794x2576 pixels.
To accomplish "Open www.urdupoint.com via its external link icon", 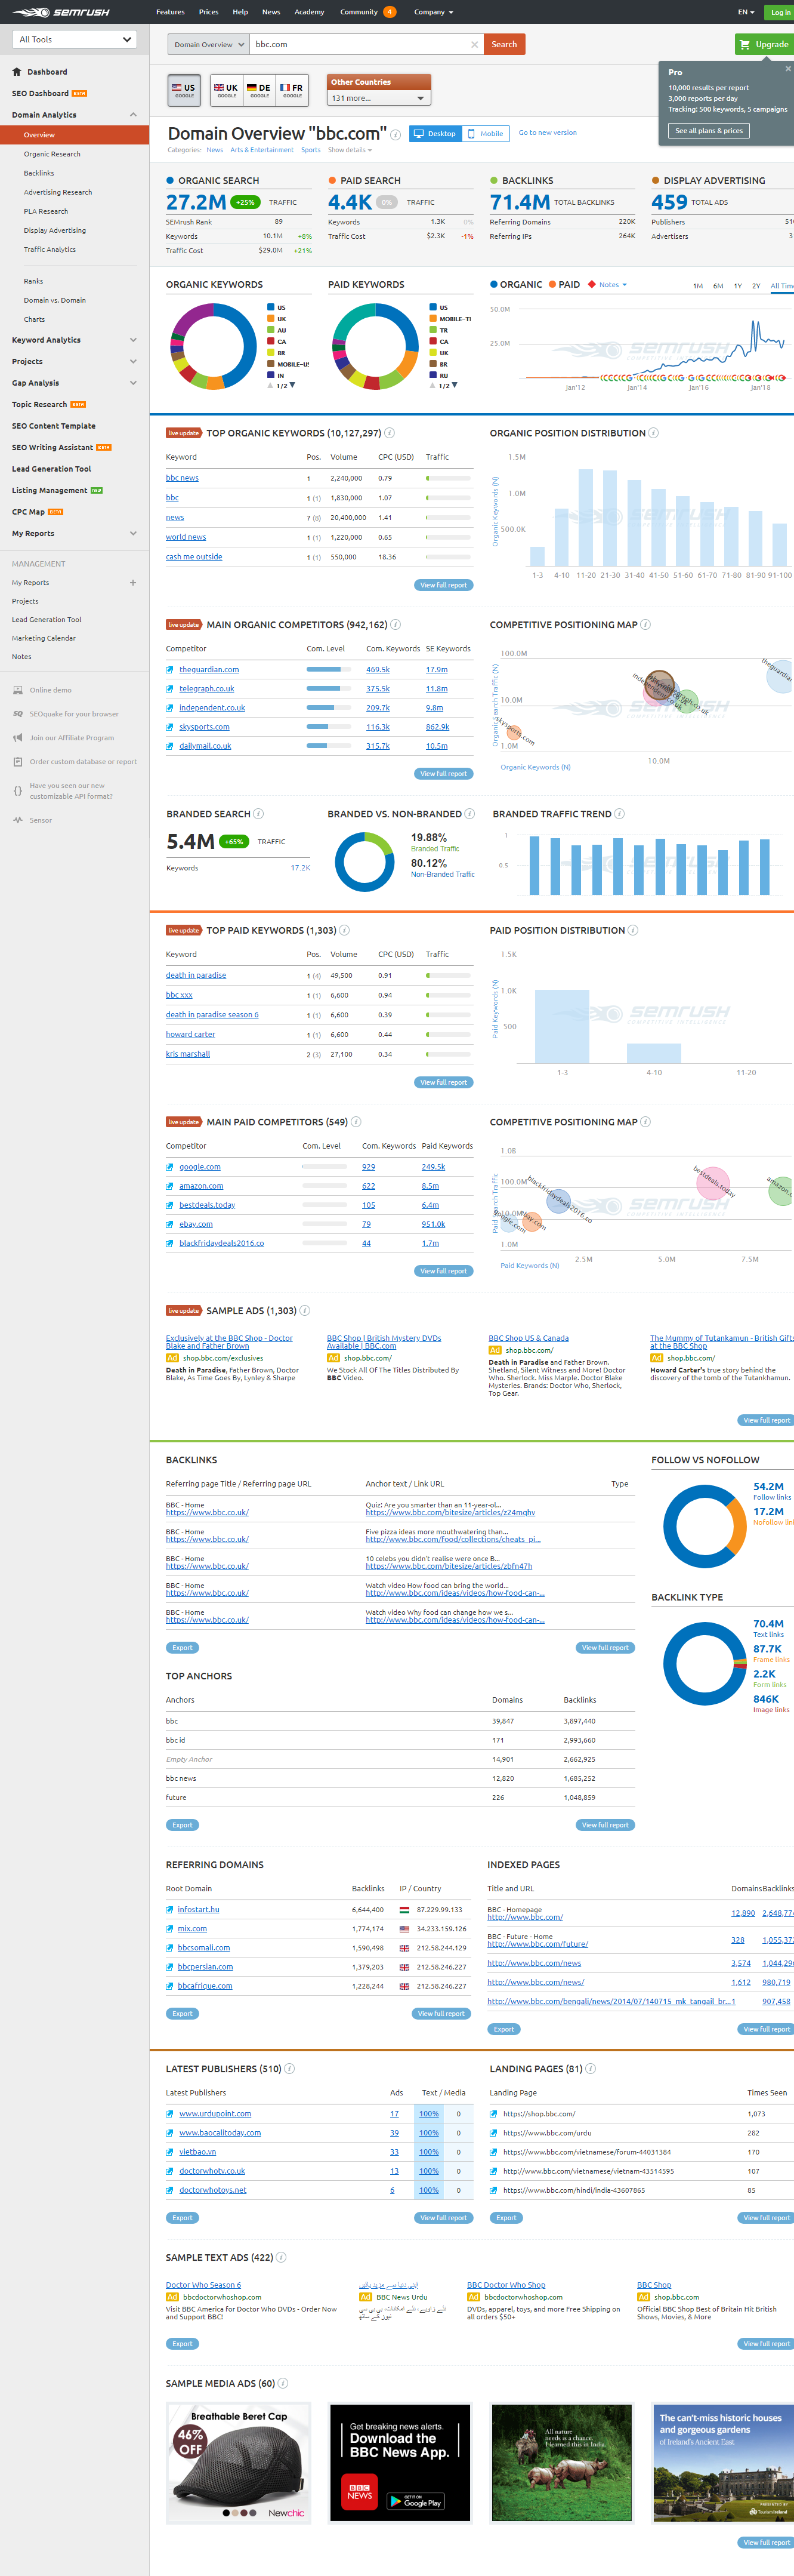I will (x=170, y=2114).
